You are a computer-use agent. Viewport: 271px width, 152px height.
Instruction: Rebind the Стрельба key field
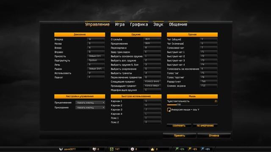pos(152,39)
